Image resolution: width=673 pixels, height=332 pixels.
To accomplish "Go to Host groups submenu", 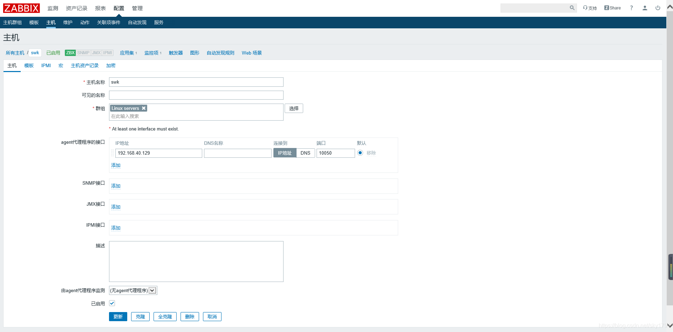I will coord(13,22).
